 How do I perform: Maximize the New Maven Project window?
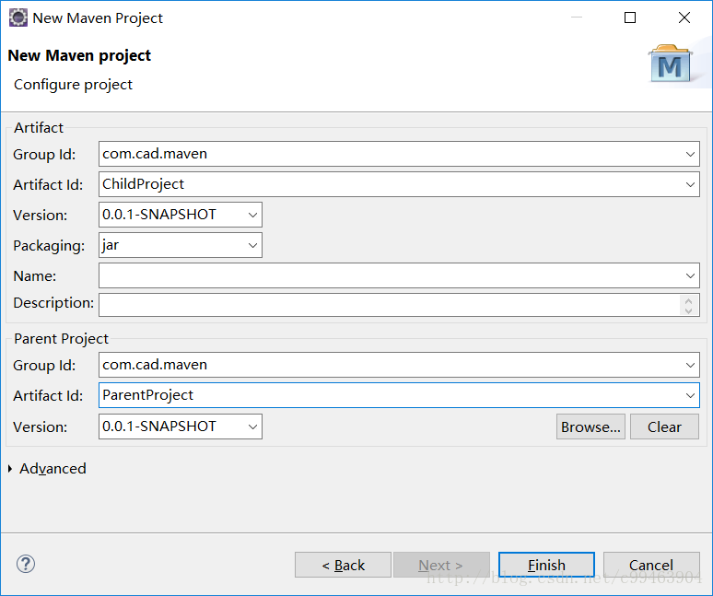click(x=630, y=18)
